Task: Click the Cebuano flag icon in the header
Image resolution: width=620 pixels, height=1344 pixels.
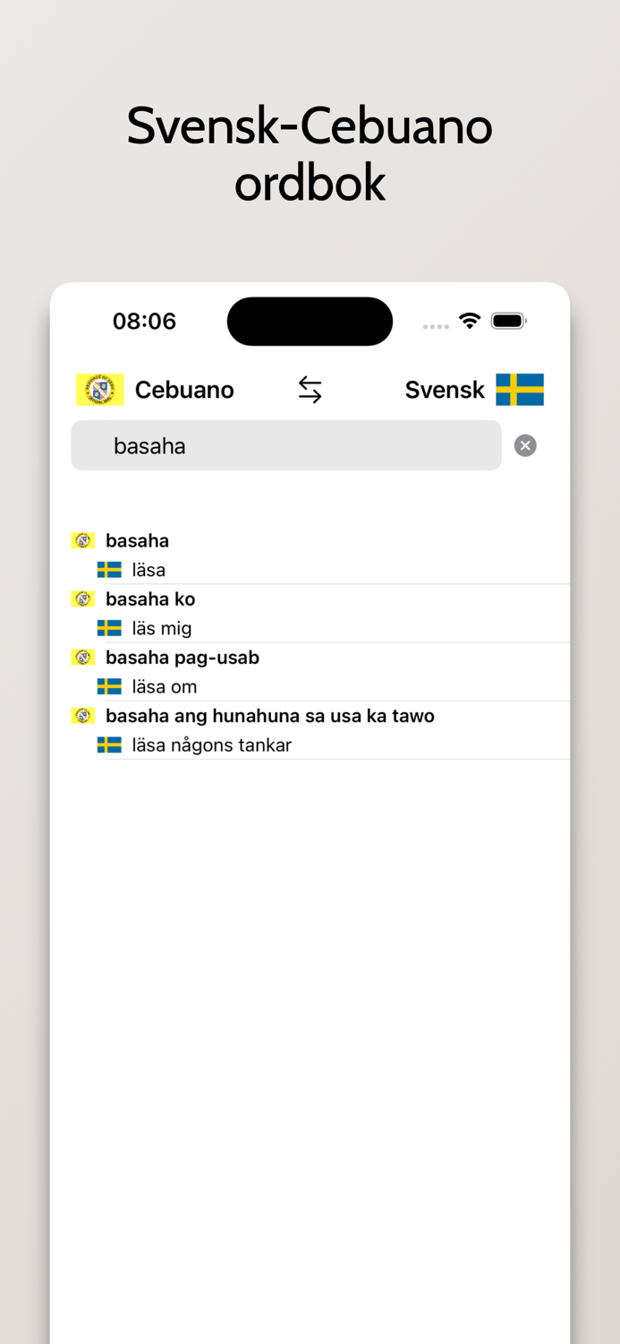Action: (99, 389)
